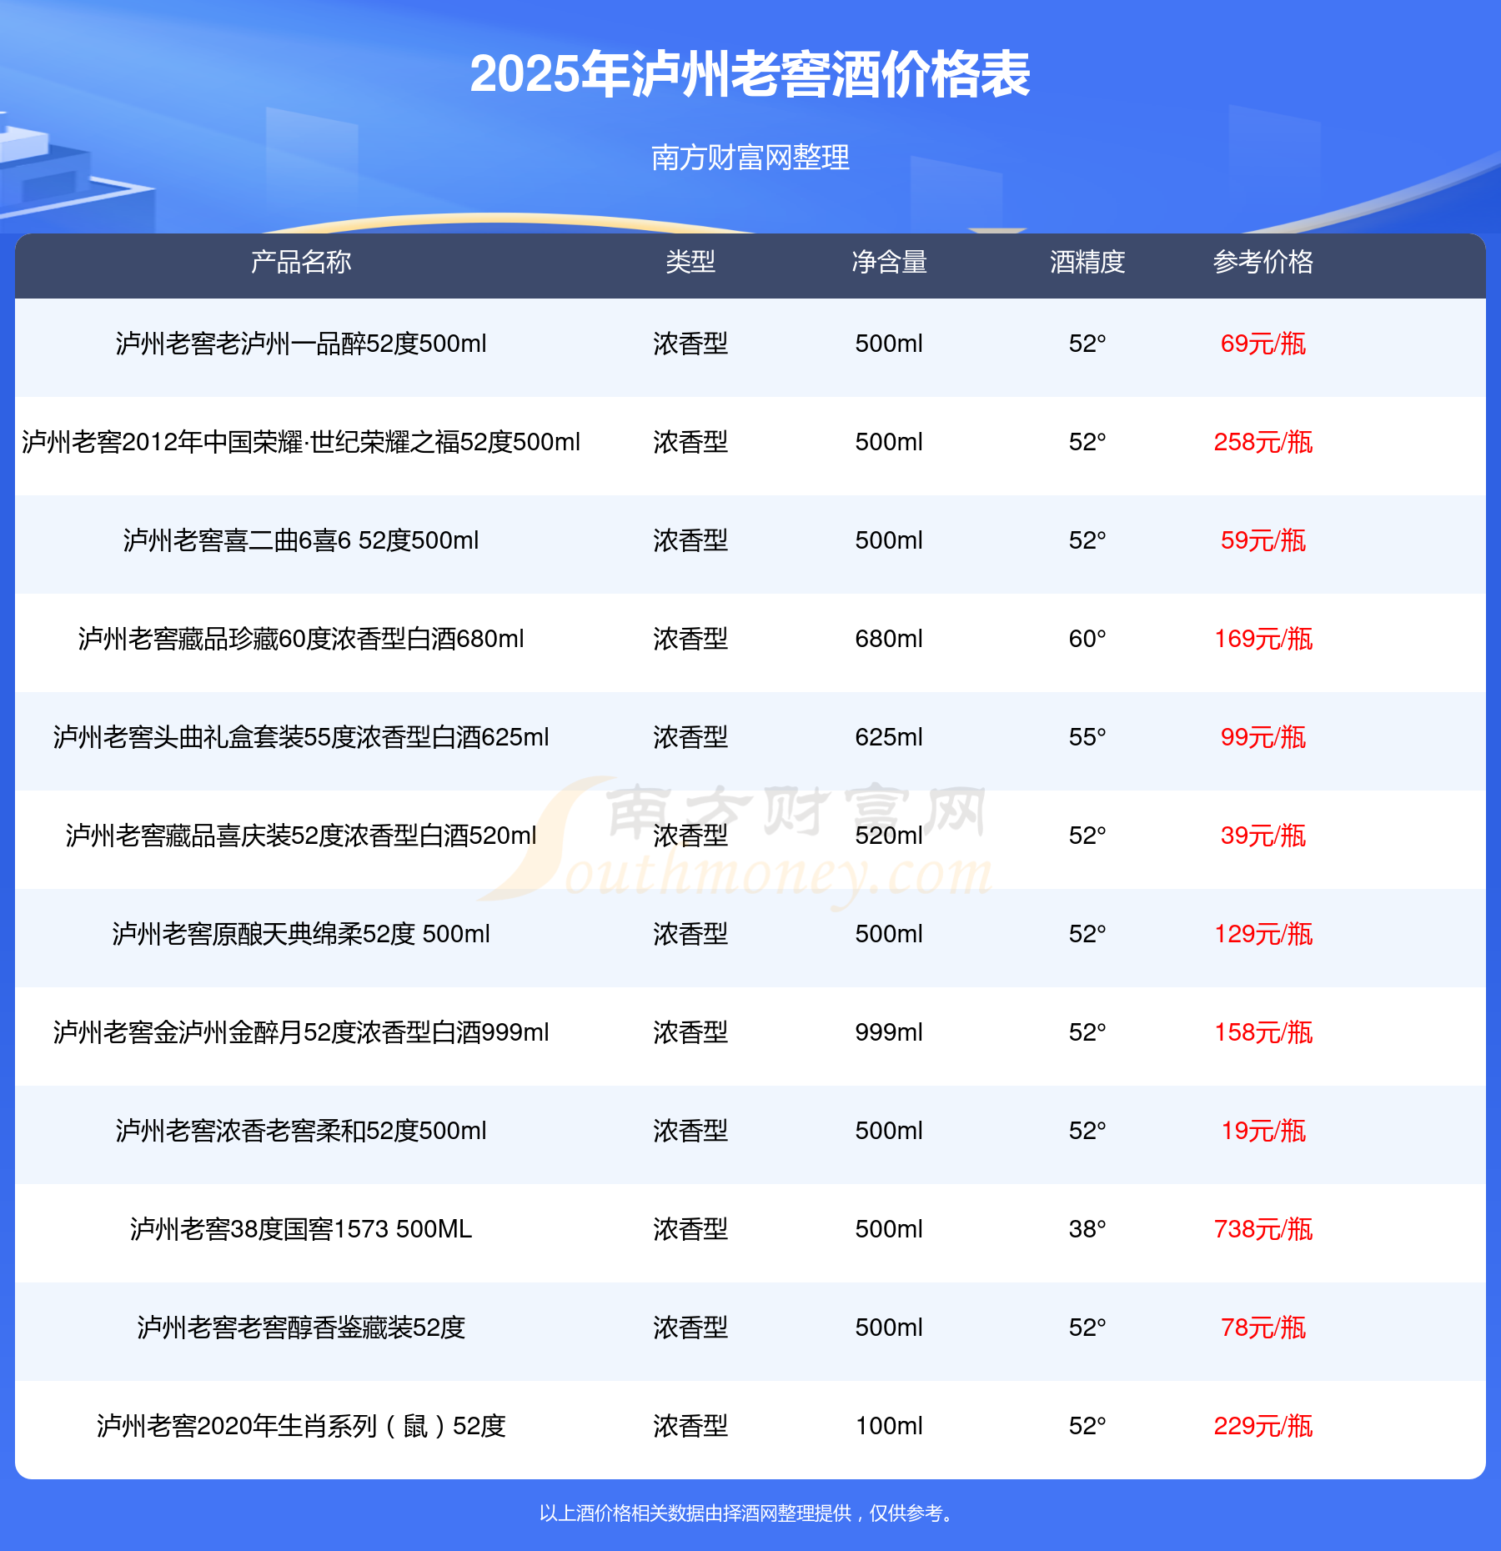
Task: Click 52° in the 原酿天典绵柔 row
Action: click(1087, 934)
